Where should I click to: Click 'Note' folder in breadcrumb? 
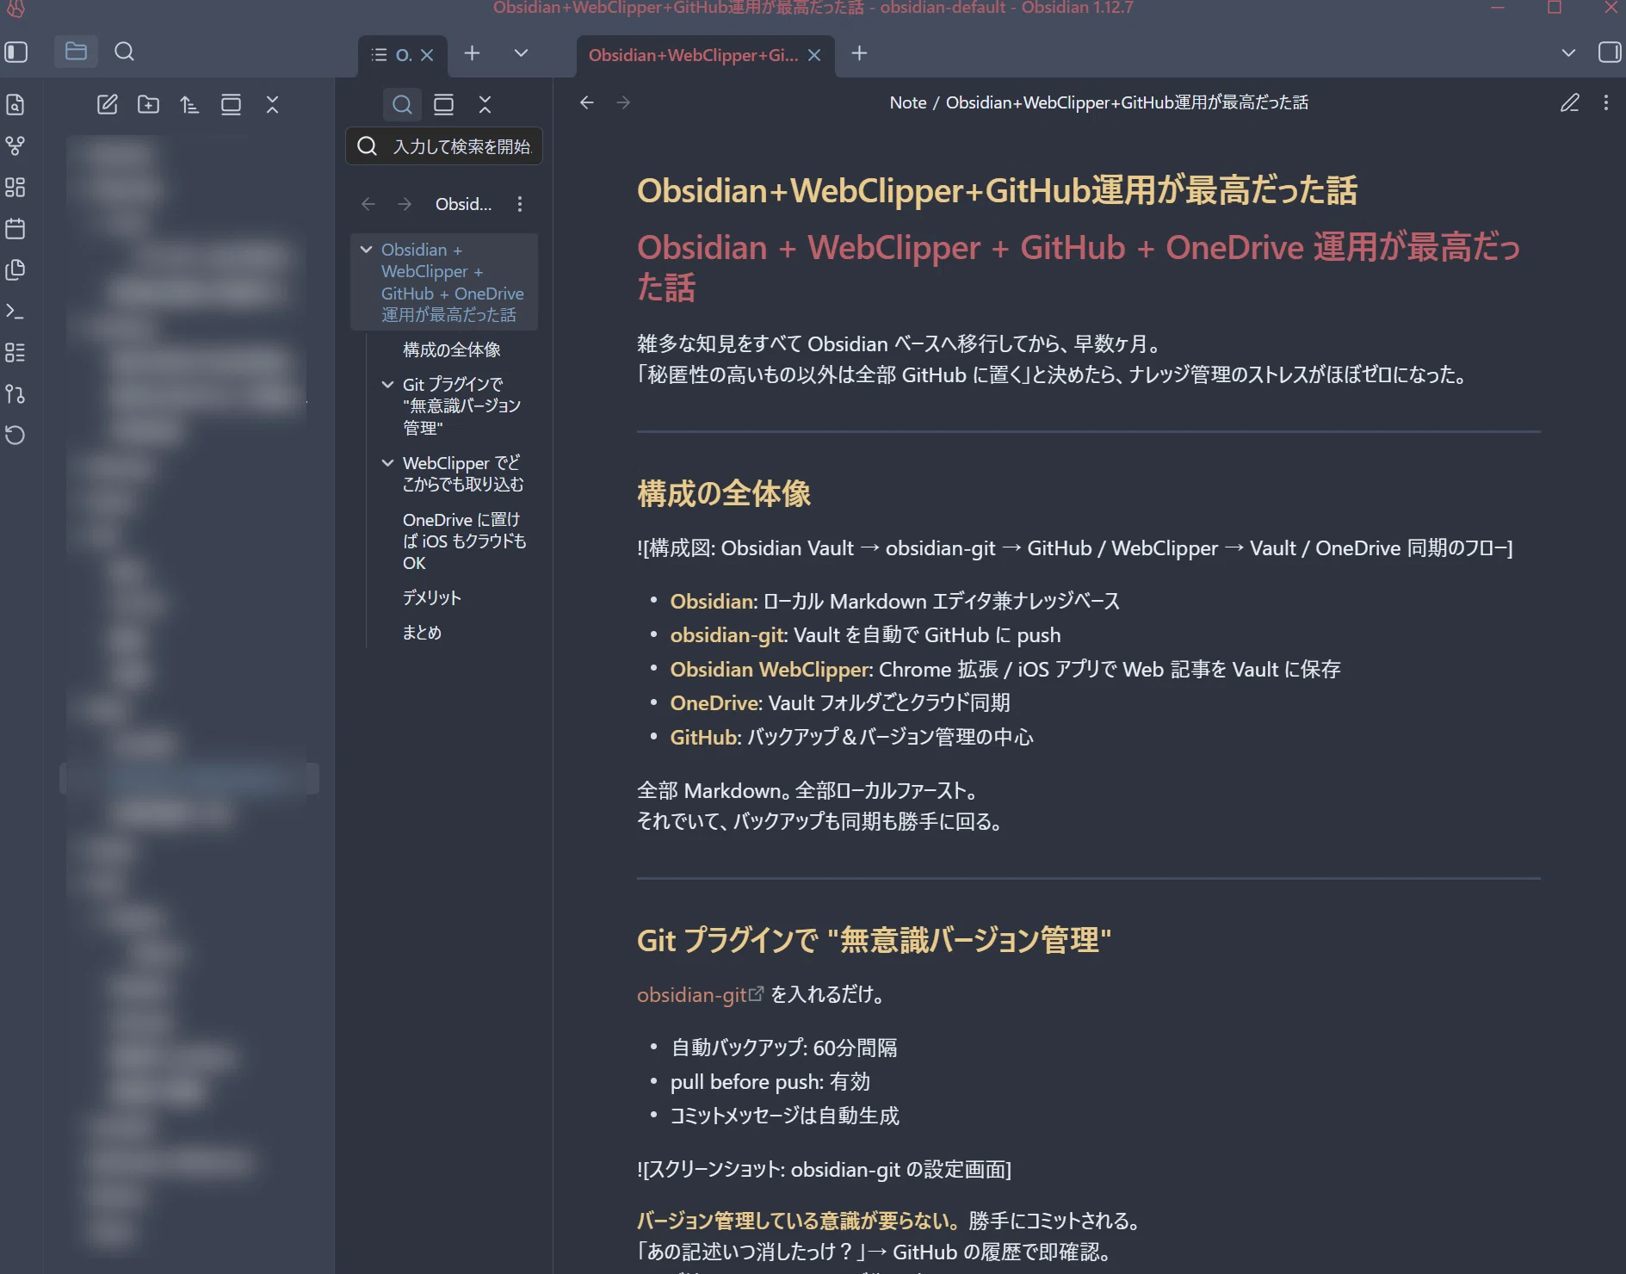click(908, 102)
